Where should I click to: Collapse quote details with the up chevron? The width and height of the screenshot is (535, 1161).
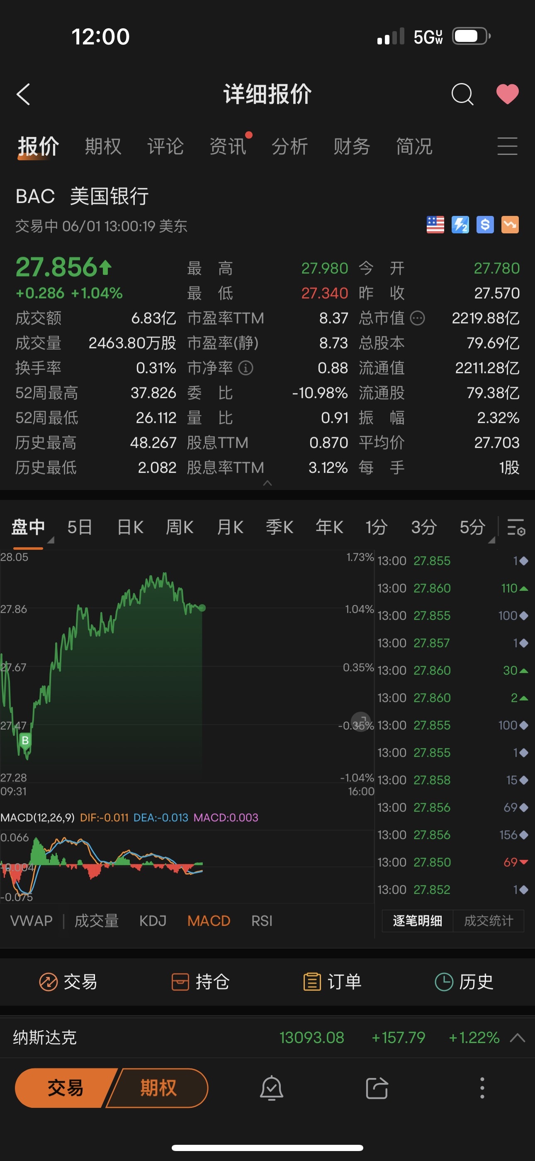[x=267, y=483]
